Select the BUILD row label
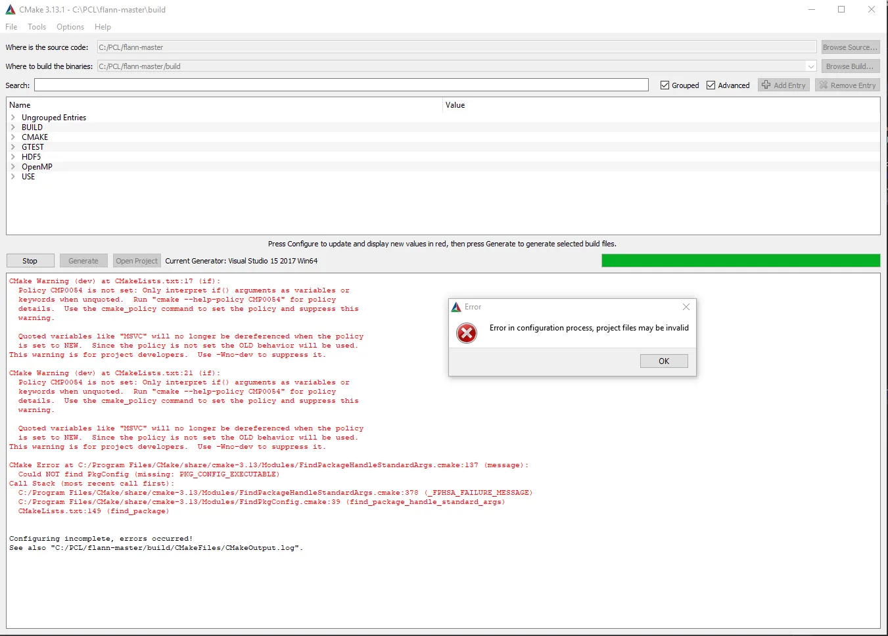Image resolution: width=888 pixels, height=636 pixels. 32,127
